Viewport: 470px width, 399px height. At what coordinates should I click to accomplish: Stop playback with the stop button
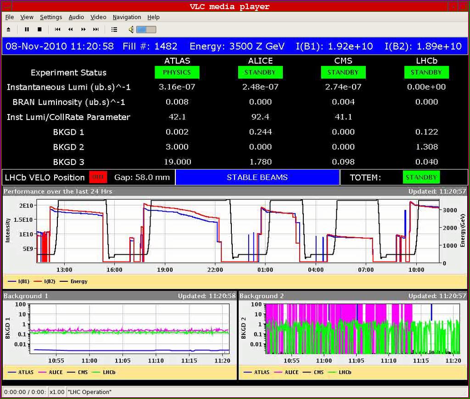pos(39,29)
